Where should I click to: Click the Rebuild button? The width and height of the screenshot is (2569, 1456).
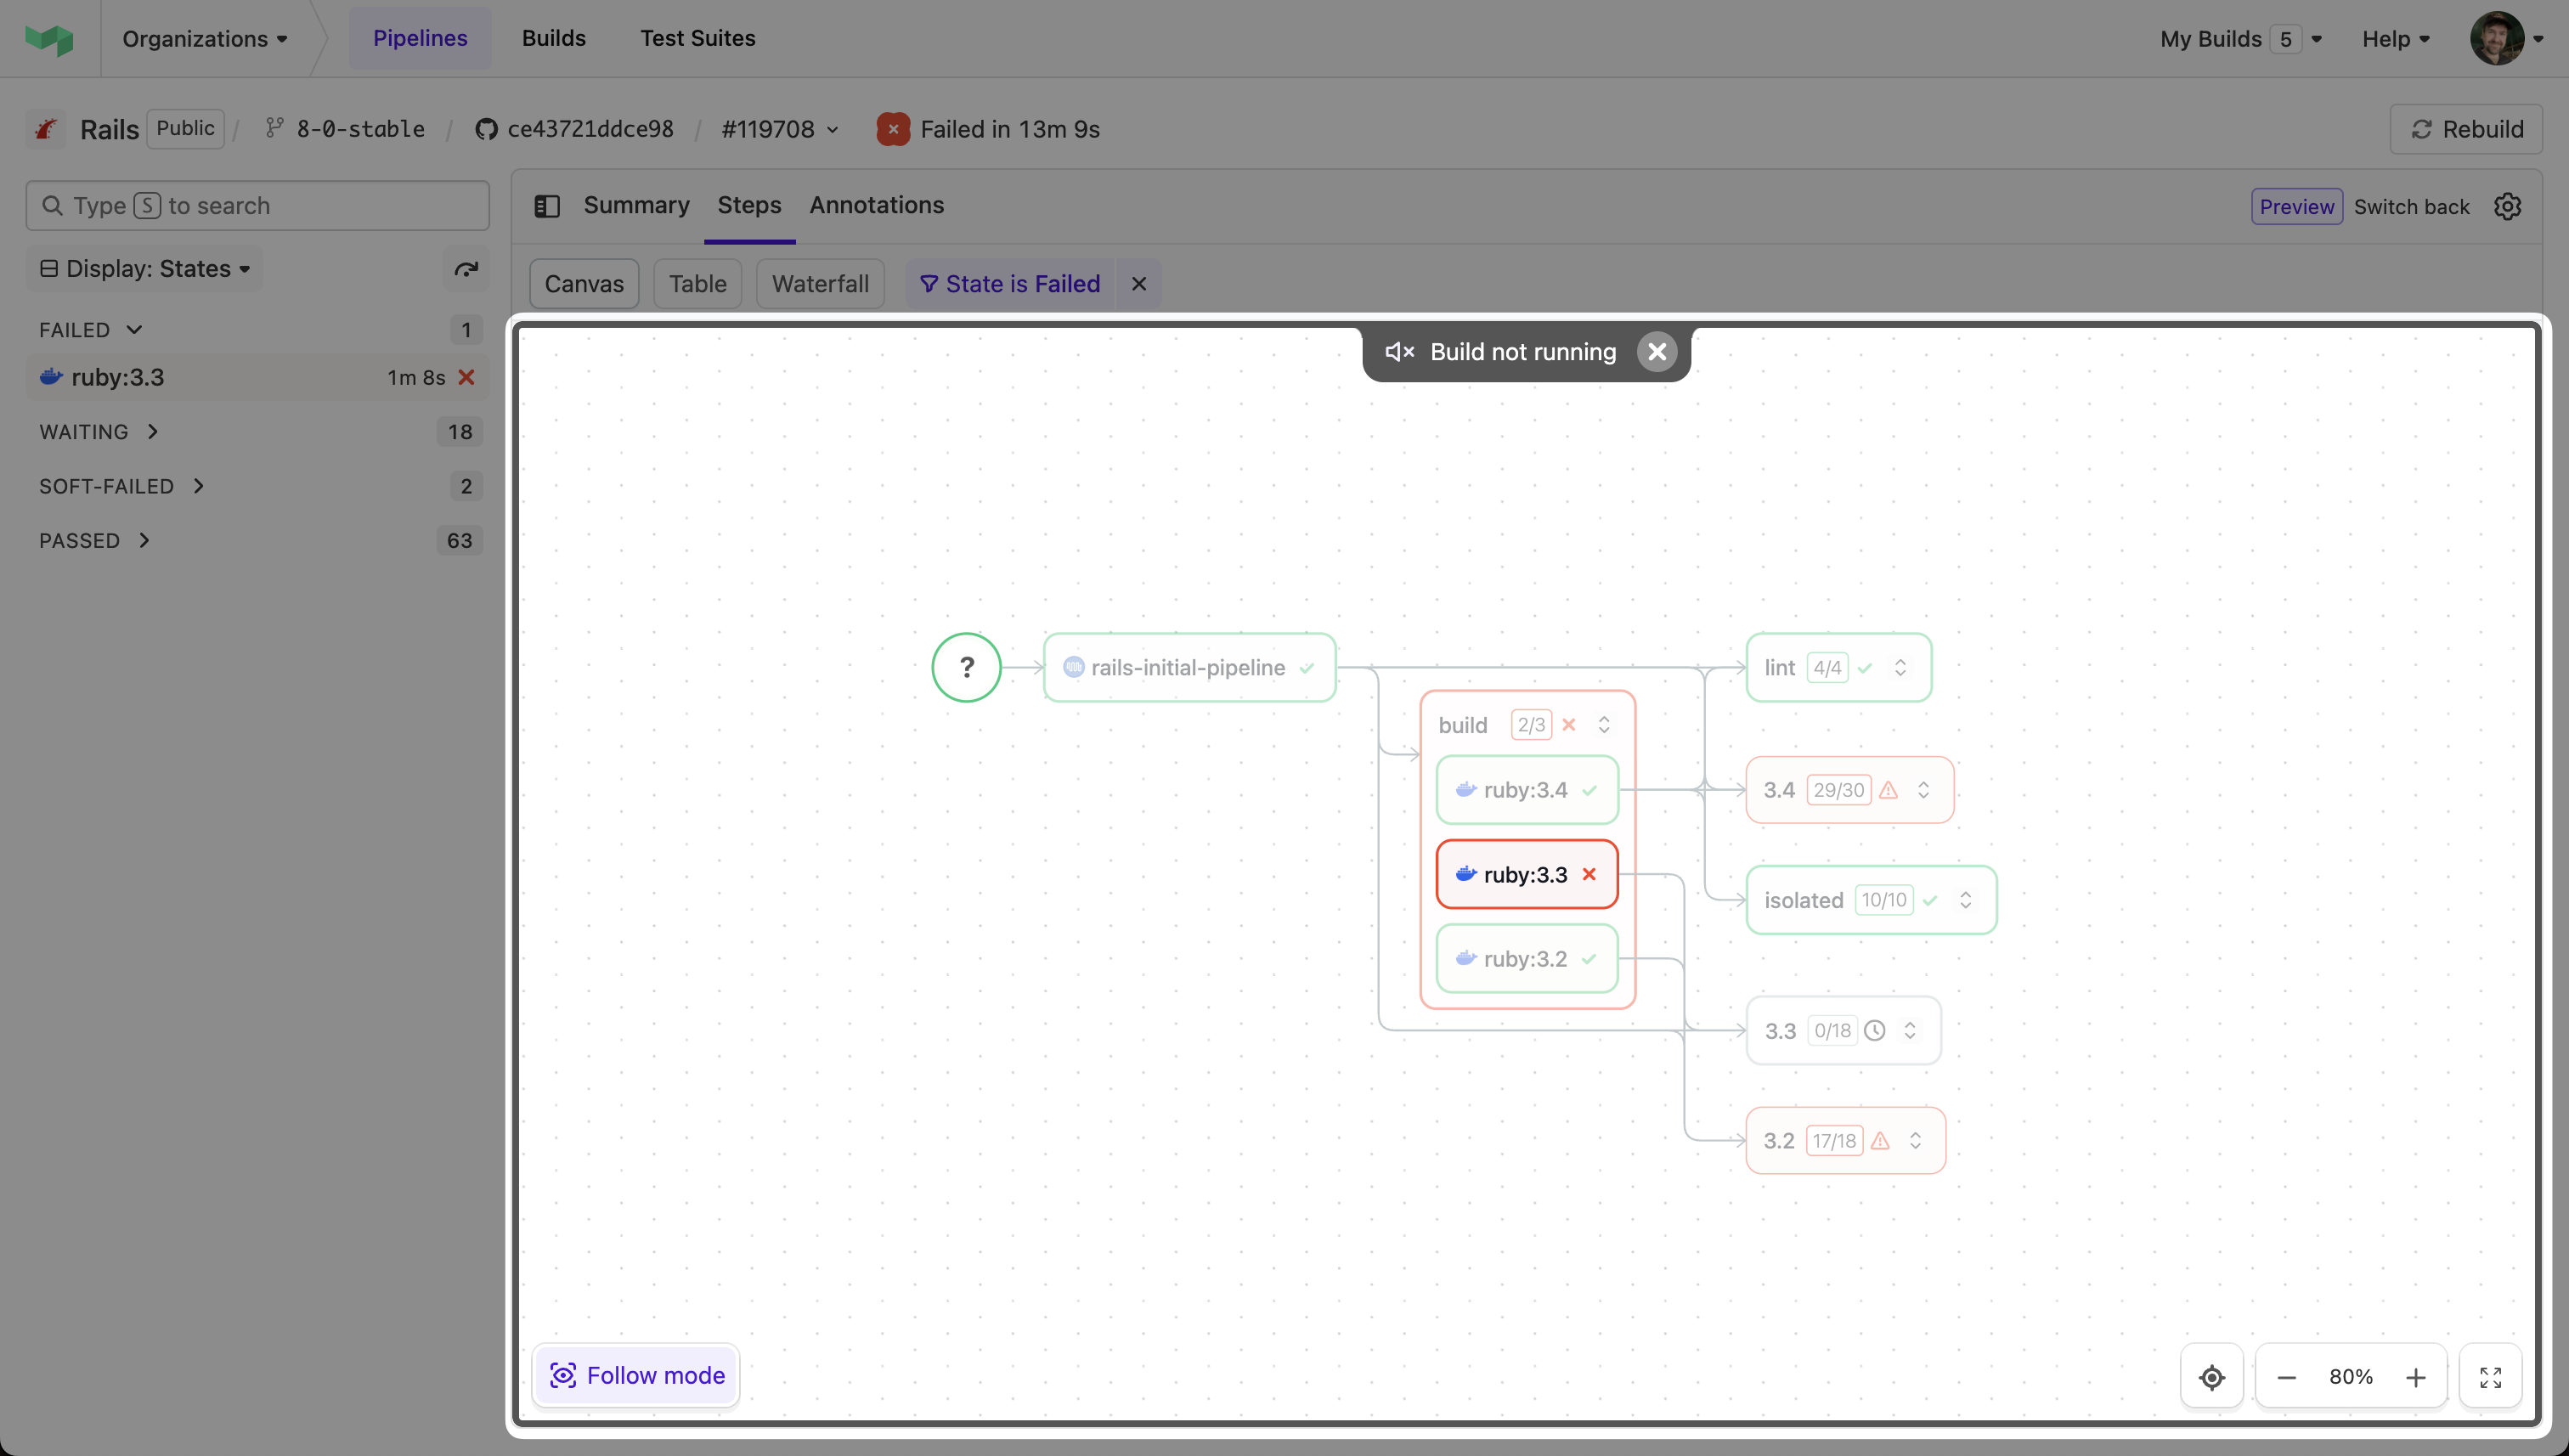point(2465,128)
